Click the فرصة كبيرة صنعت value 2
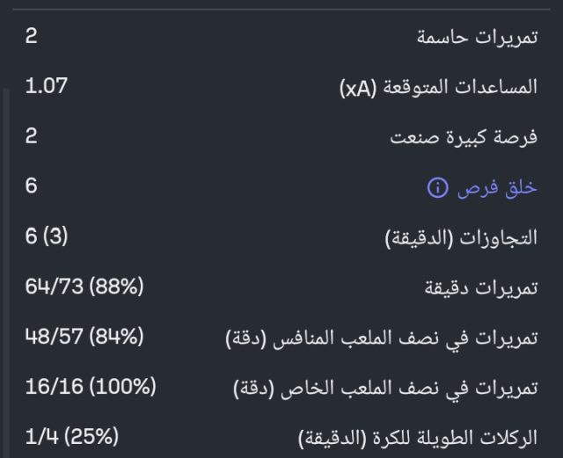Screen dimensions: 563x458 [x=31, y=137]
